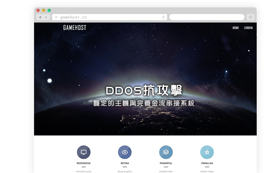Image resolution: width=264 pixels, height=173 pixels.
Task: Go forward with the browser forward arrow
Action: (x=46, y=17)
